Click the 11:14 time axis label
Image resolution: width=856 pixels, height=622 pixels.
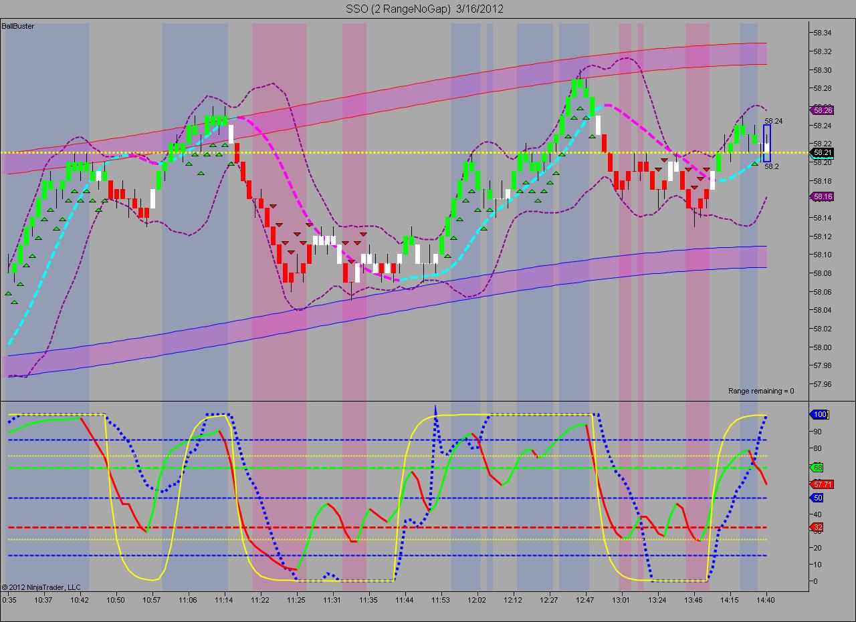tap(224, 600)
